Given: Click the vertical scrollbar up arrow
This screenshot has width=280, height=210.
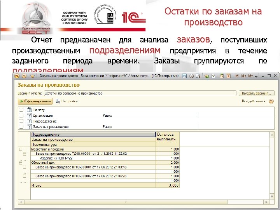Looking at the screenshot, I should 272,135.
